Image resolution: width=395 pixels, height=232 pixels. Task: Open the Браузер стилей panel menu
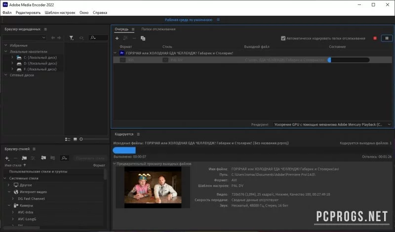(x=34, y=149)
